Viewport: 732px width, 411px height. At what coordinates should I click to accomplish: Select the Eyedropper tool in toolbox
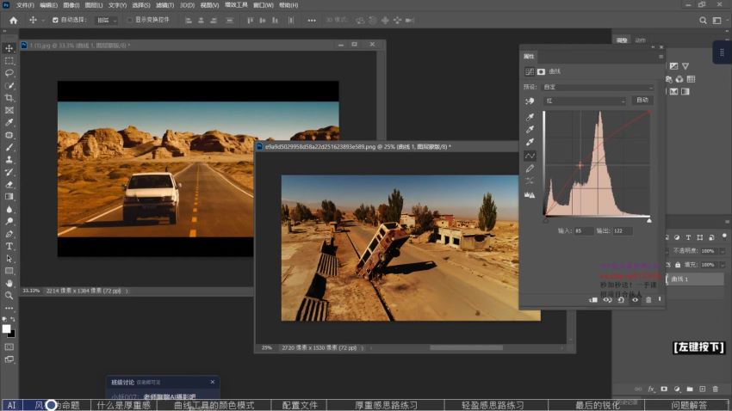coord(9,123)
